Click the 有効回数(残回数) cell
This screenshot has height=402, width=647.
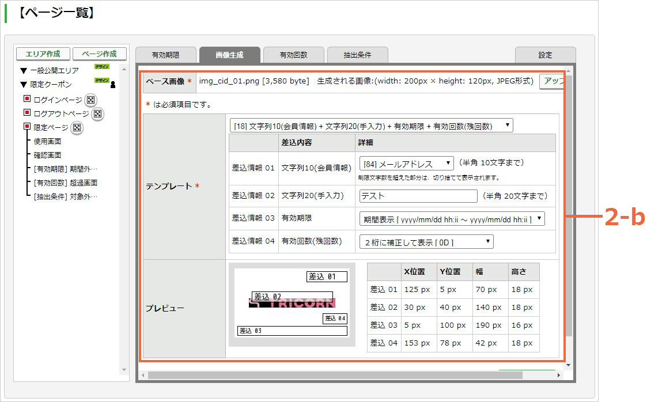(316, 241)
